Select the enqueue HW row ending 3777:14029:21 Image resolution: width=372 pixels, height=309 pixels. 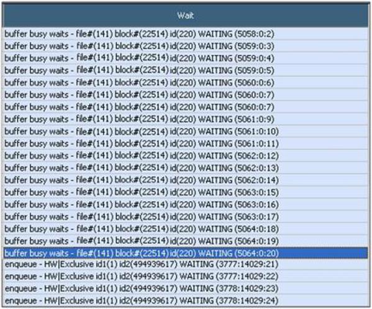[185, 264]
